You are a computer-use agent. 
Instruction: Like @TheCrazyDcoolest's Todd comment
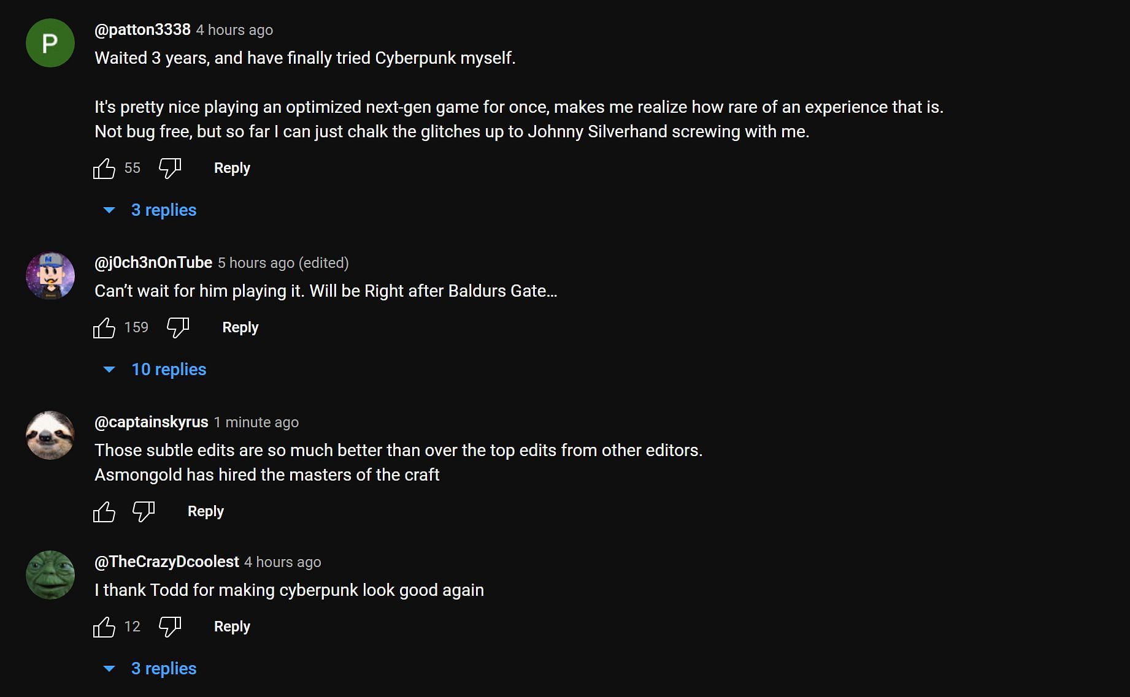pyautogui.click(x=104, y=627)
